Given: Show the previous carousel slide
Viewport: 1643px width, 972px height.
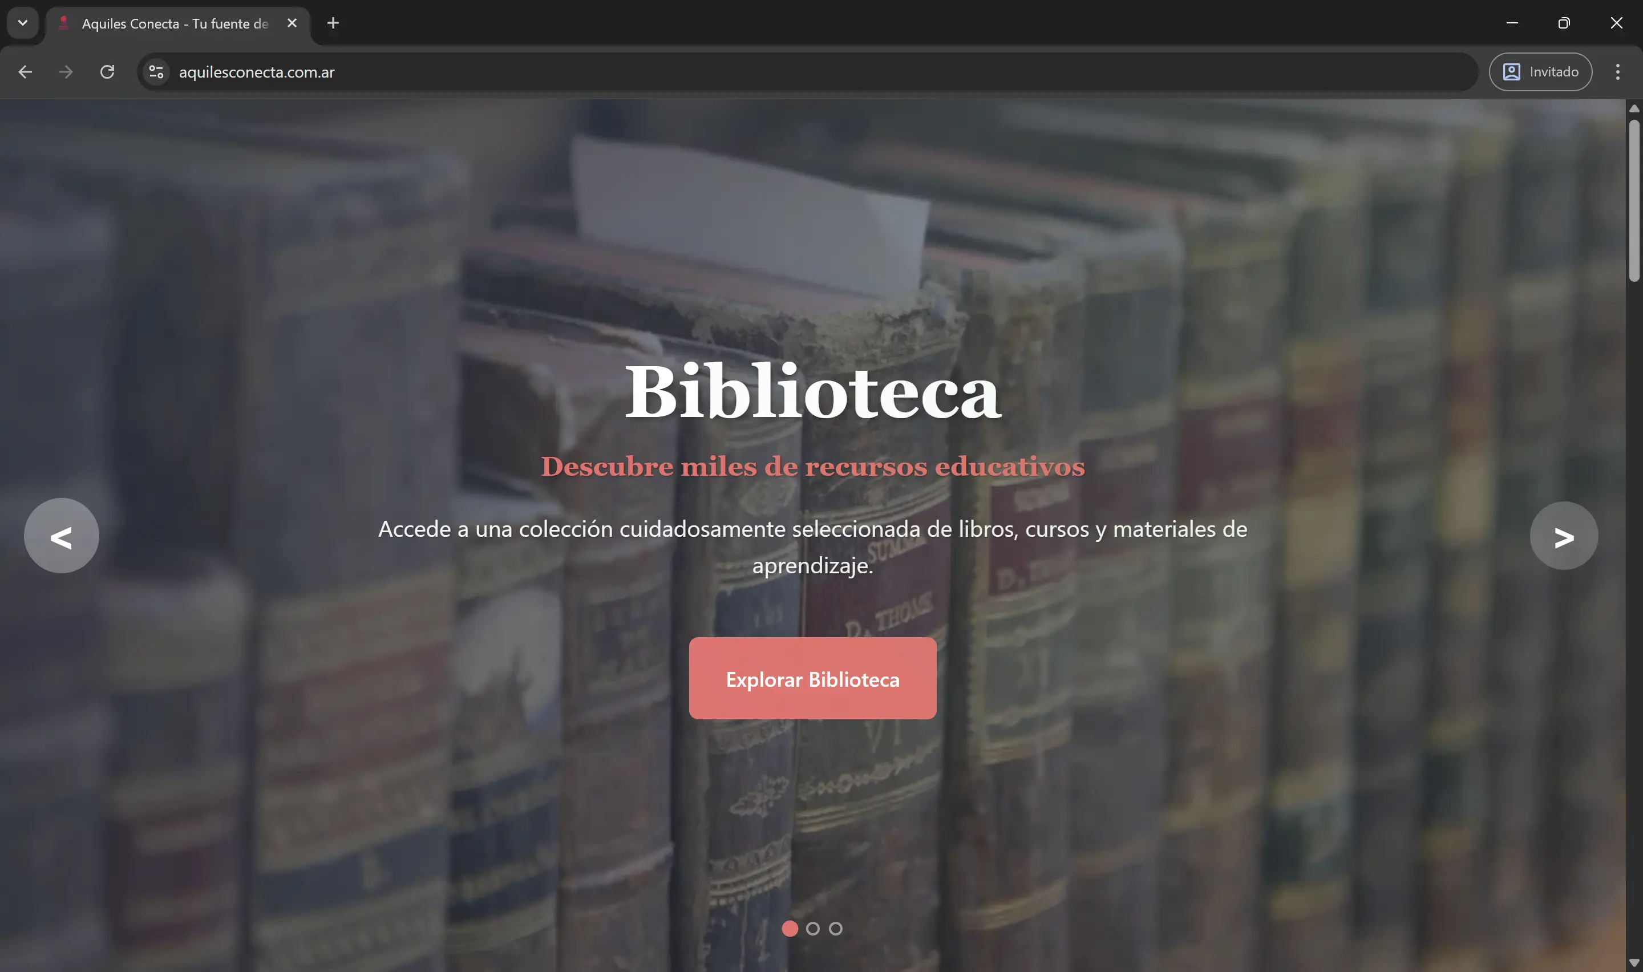Looking at the screenshot, I should coord(62,536).
